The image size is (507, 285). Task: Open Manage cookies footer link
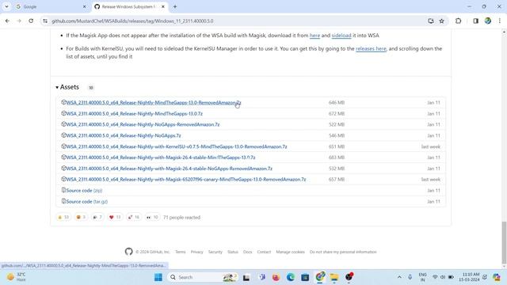(x=291, y=252)
